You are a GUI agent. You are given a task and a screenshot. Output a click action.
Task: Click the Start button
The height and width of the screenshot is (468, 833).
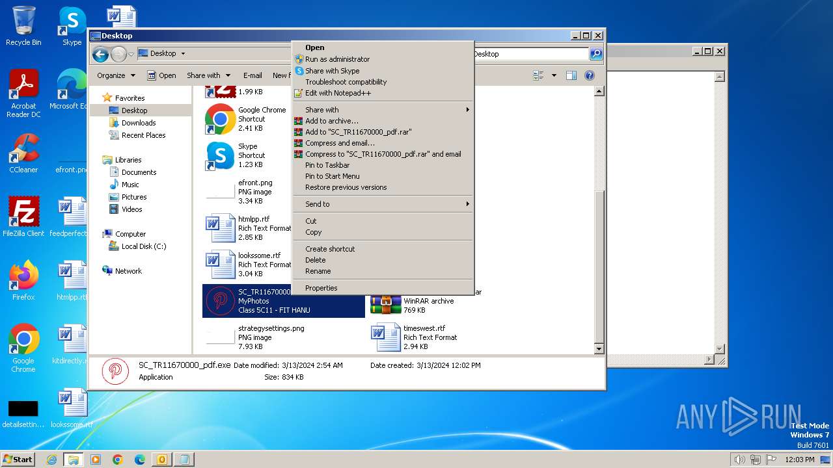[x=18, y=460]
